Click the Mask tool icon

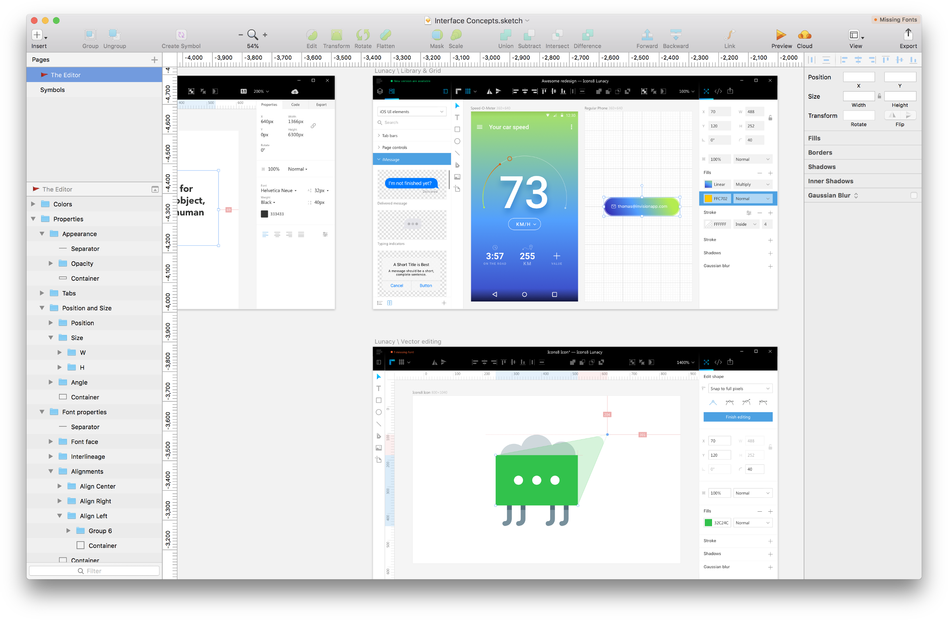pos(437,35)
